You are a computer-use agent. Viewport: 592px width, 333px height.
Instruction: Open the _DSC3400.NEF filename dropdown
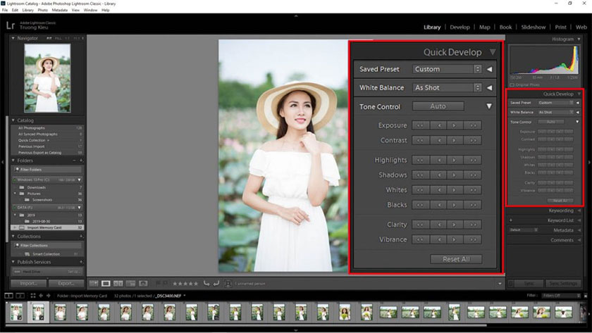(x=171, y=296)
